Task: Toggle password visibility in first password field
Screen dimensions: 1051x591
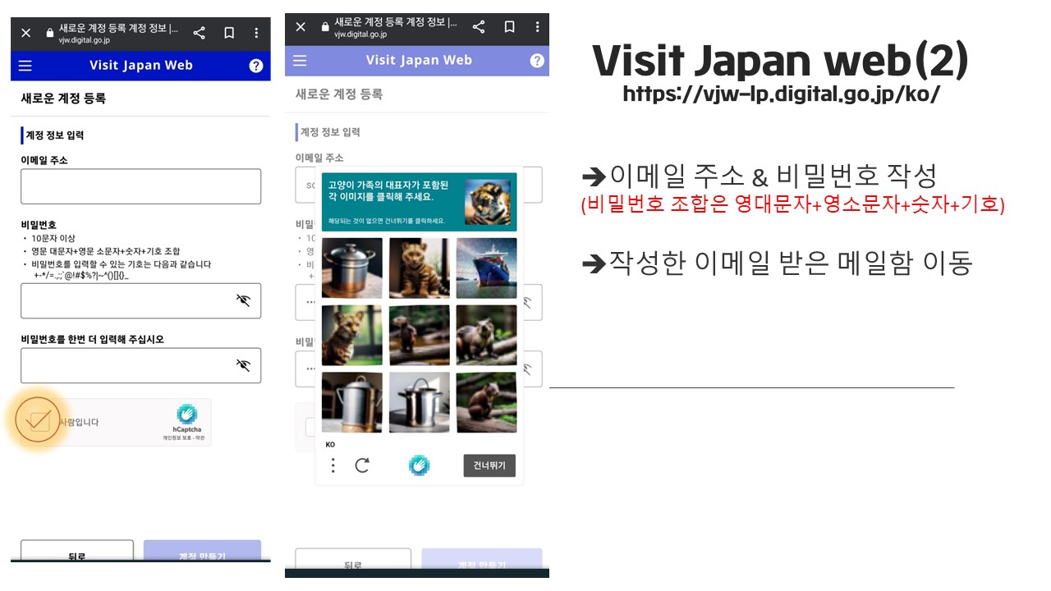Action: tap(243, 300)
